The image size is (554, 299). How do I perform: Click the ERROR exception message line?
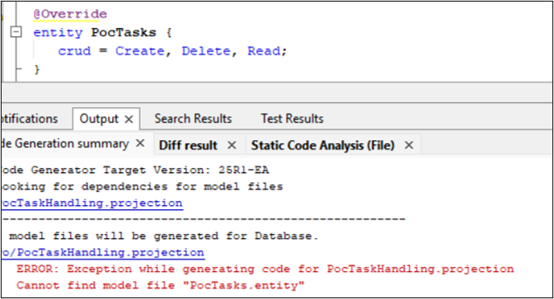coord(265,269)
